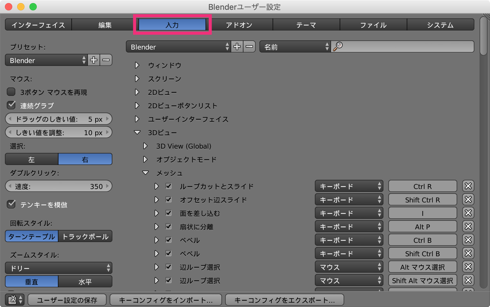Expand the スクリーン keymap section

click(137, 79)
